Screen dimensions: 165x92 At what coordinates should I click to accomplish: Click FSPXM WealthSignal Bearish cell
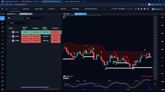click(x=36, y=37)
